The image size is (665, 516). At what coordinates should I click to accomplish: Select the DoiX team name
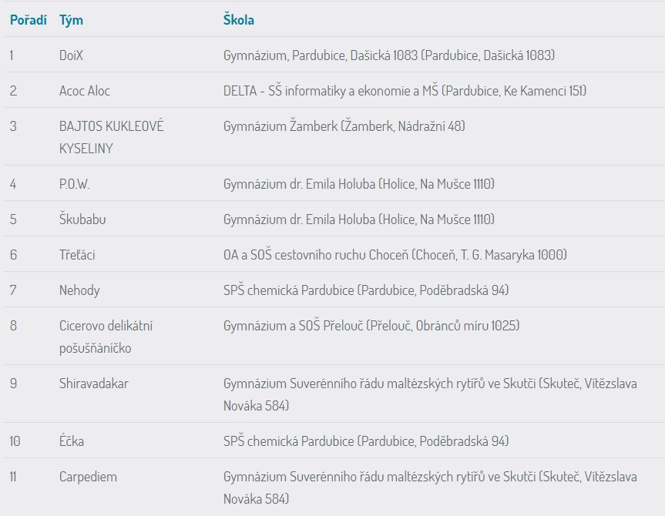(x=71, y=55)
